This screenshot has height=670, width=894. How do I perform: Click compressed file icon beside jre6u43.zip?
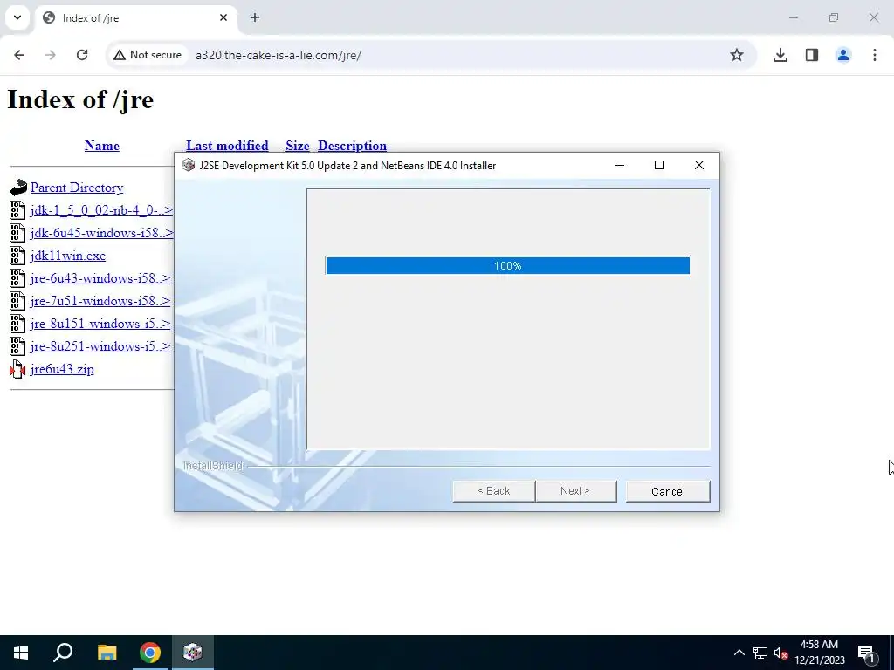pyautogui.click(x=17, y=369)
